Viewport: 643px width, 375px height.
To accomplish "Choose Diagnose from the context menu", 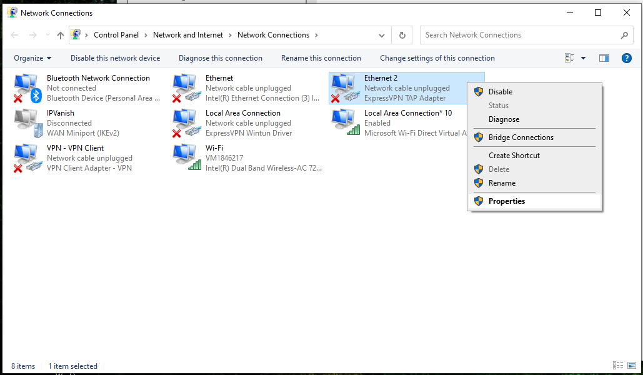I will 534,119.
